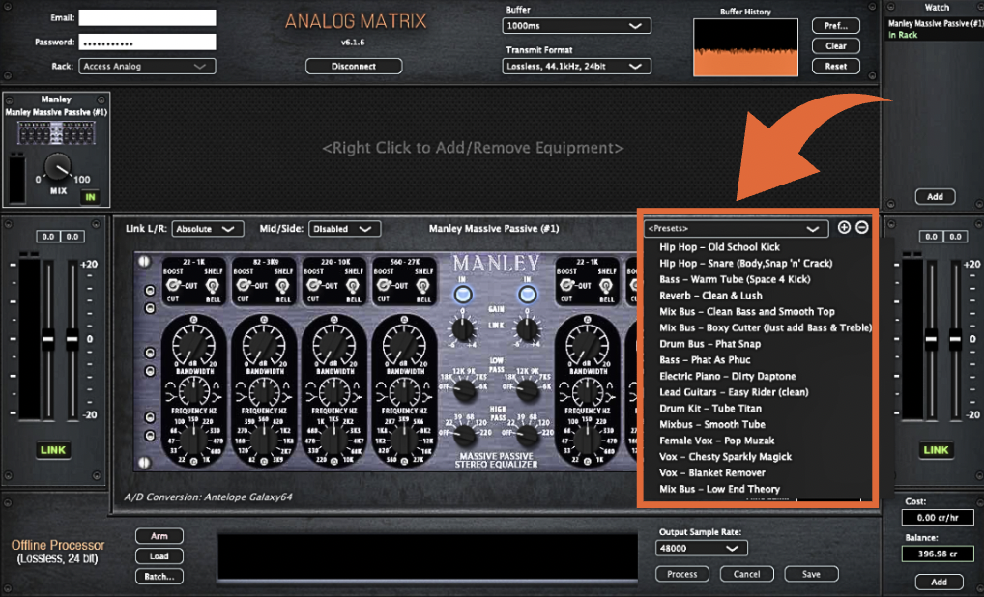Turn the 560-27K band frequency knob
Image resolution: width=984 pixels, height=597 pixels.
(404, 439)
